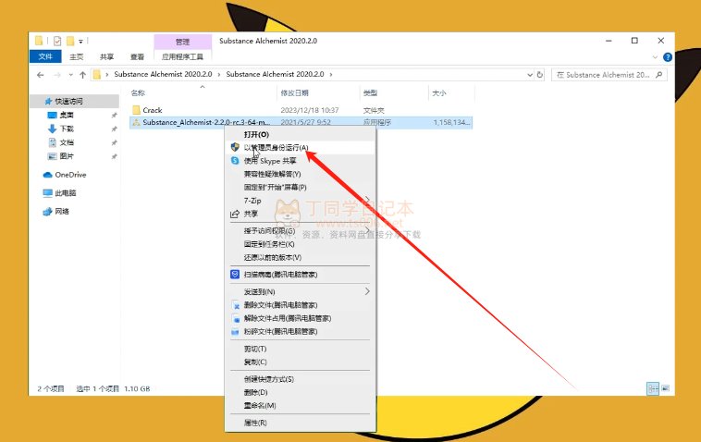Open 下载 in the navigation pane
The image size is (701, 442).
67,129
